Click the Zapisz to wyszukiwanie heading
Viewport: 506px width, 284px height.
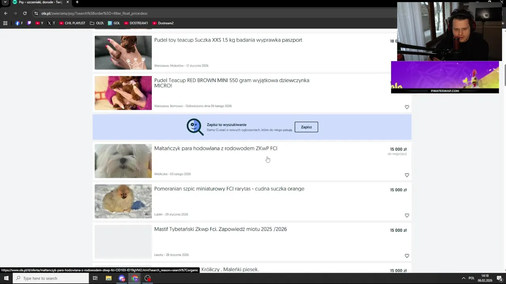227,125
